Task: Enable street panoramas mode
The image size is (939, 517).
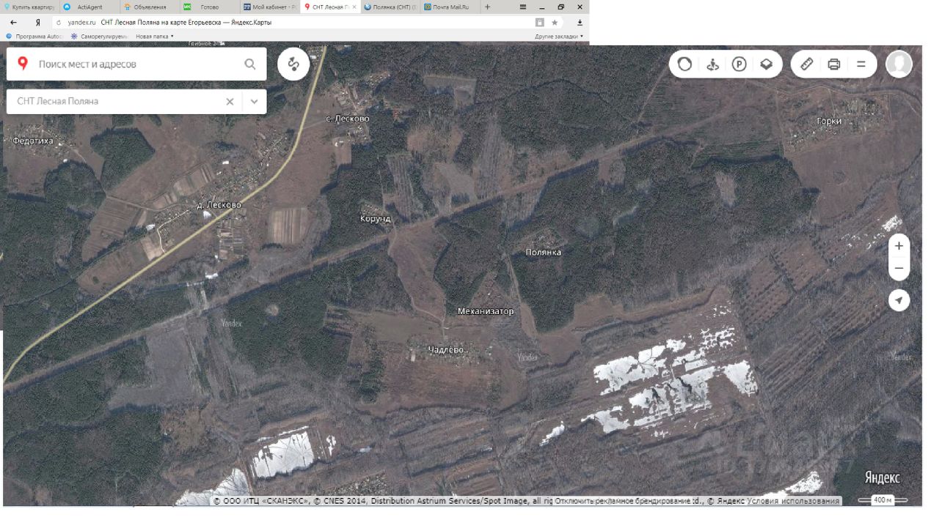Action: tap(712, 64)
